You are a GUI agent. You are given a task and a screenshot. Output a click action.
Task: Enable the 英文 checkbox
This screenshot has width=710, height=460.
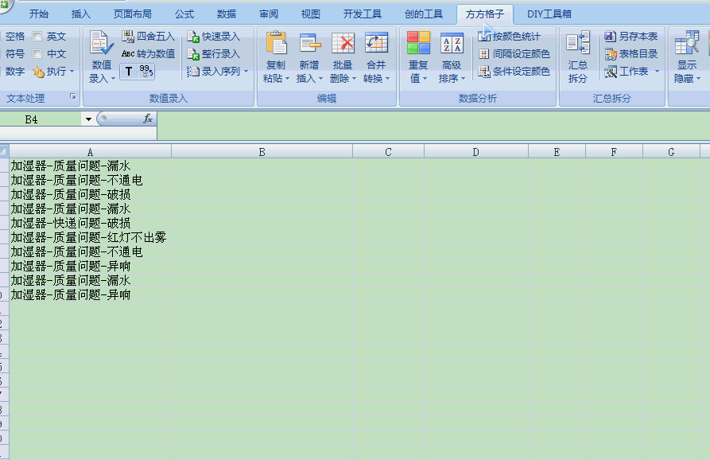37,37
